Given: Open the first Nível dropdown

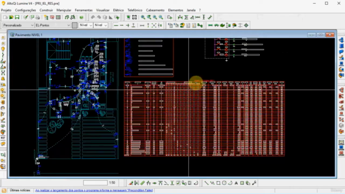Looking at the screenshot, I should 86,25.
